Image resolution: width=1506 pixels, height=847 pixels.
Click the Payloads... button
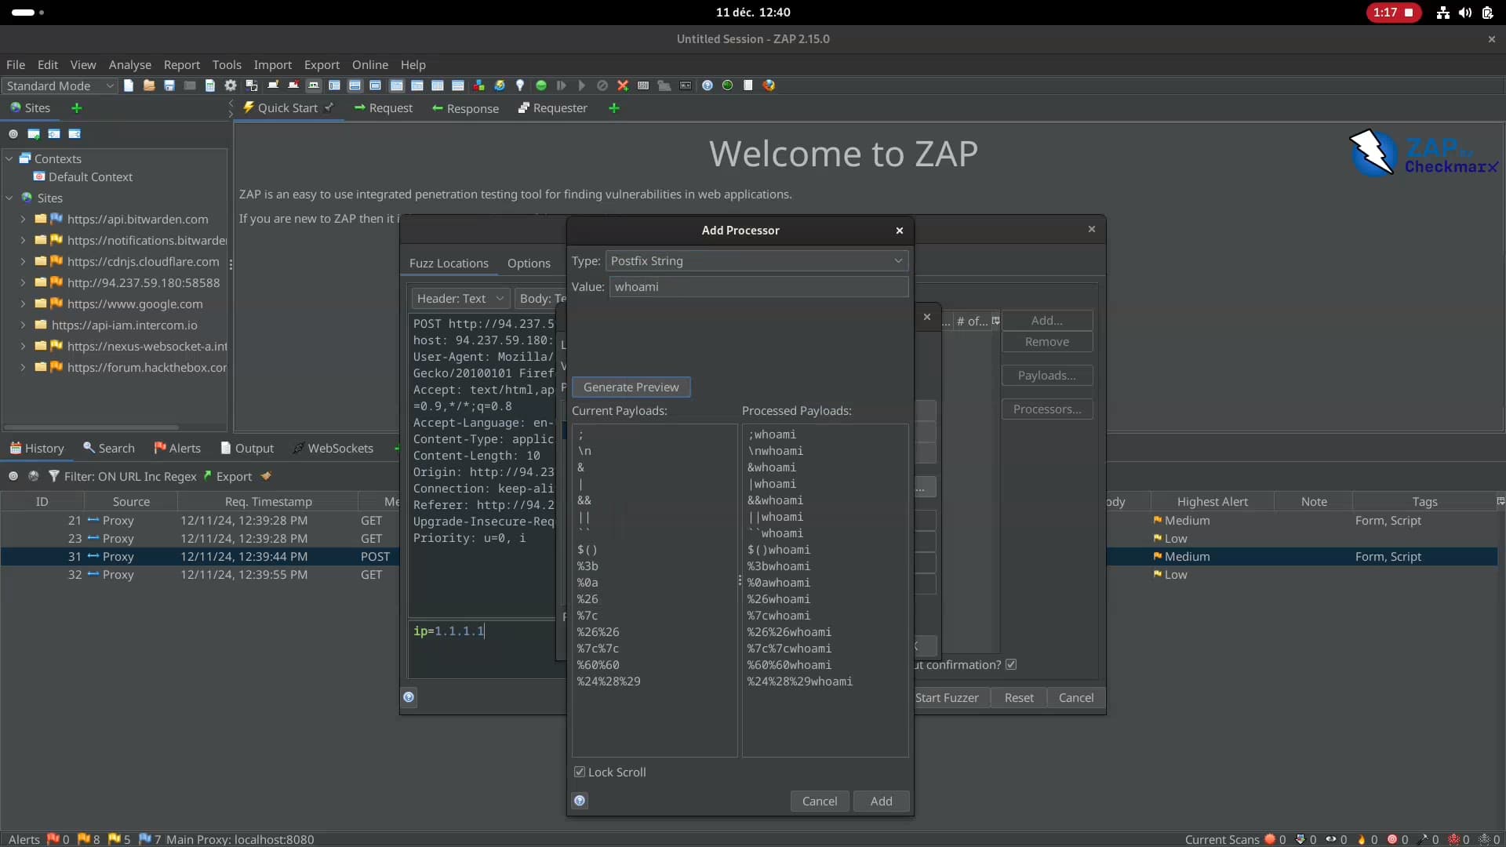[x=1047, y=375]
